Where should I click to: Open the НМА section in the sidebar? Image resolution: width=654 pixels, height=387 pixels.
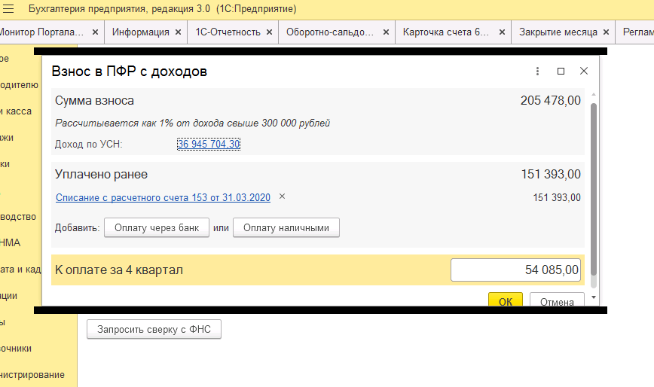click(x=11, y=243)
